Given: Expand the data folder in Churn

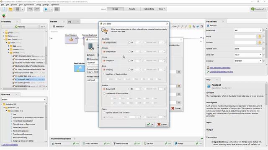Looking at the screenshot, I should [x=9, y=46].
